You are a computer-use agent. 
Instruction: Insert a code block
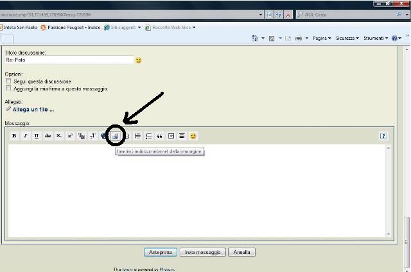171,136
